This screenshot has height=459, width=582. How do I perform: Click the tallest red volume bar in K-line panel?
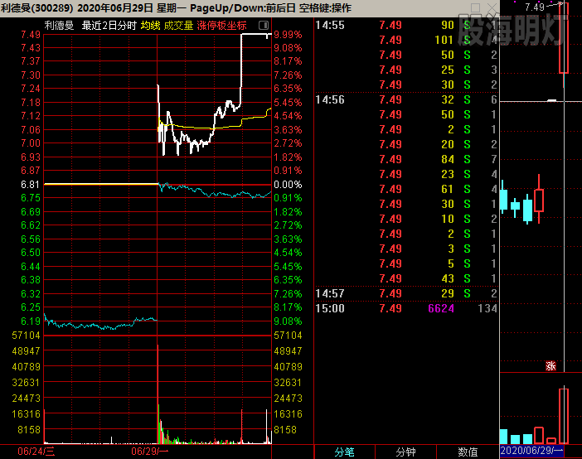pyautogui.click(x=564, y=416)
